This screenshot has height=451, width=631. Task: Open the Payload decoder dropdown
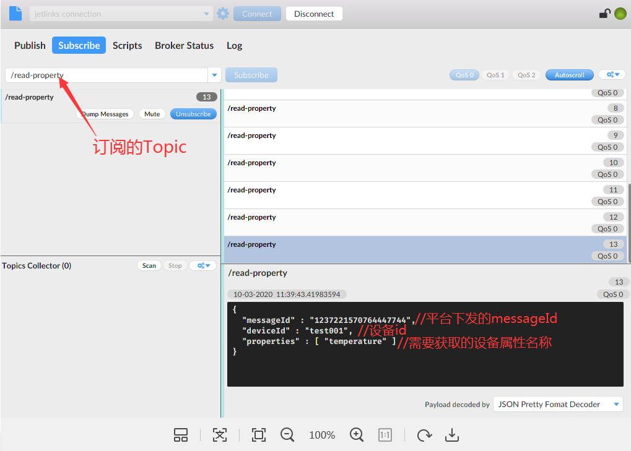tap(558, 404)
